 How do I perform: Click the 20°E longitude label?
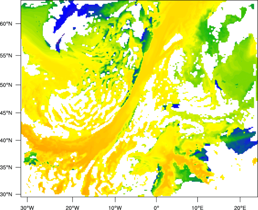point(240,208)
